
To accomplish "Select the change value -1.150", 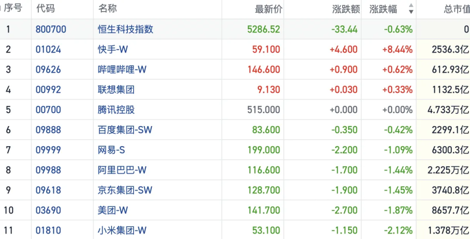I will (344, 230).
